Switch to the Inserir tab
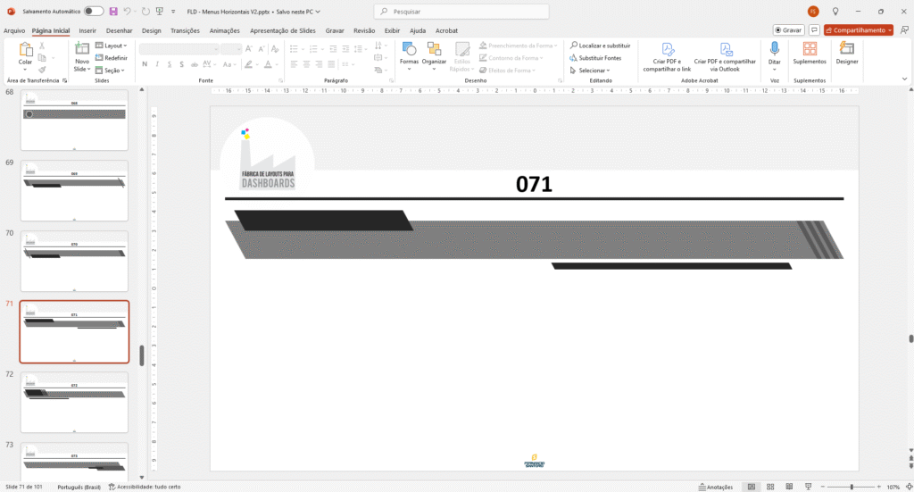914x492 pixels. coord(87,30)
